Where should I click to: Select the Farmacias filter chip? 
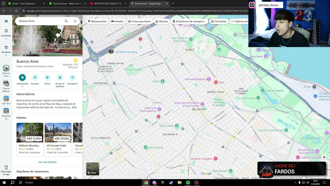[x=219, y=21]
